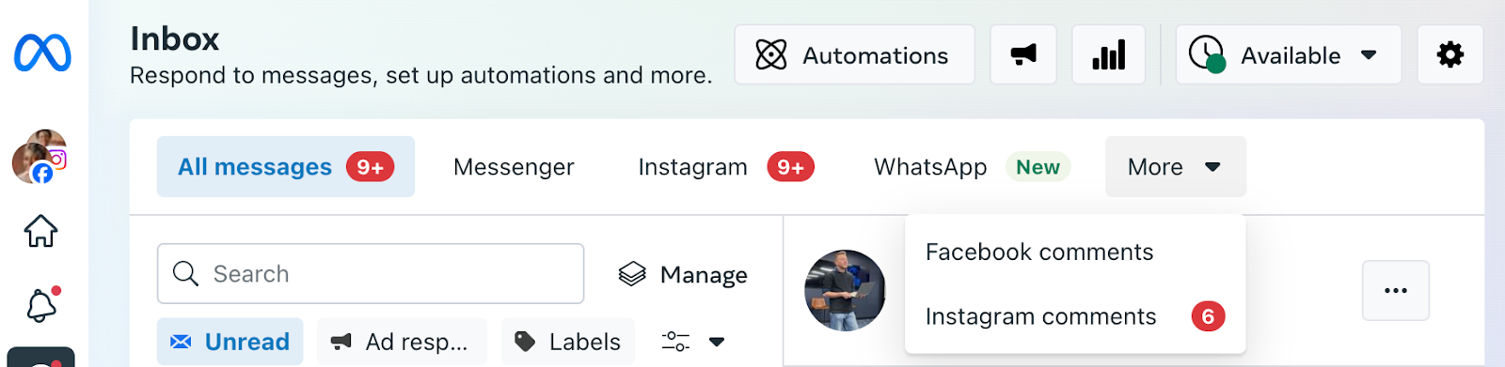Open notifications bell icon
The height and width of the screenshot is (367, 1505).
[41, 305]
